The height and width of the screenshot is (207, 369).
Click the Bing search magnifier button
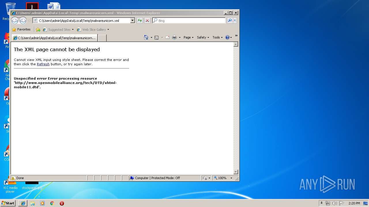[230, 20]
